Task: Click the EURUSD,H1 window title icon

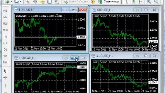Action: (16, 10)
